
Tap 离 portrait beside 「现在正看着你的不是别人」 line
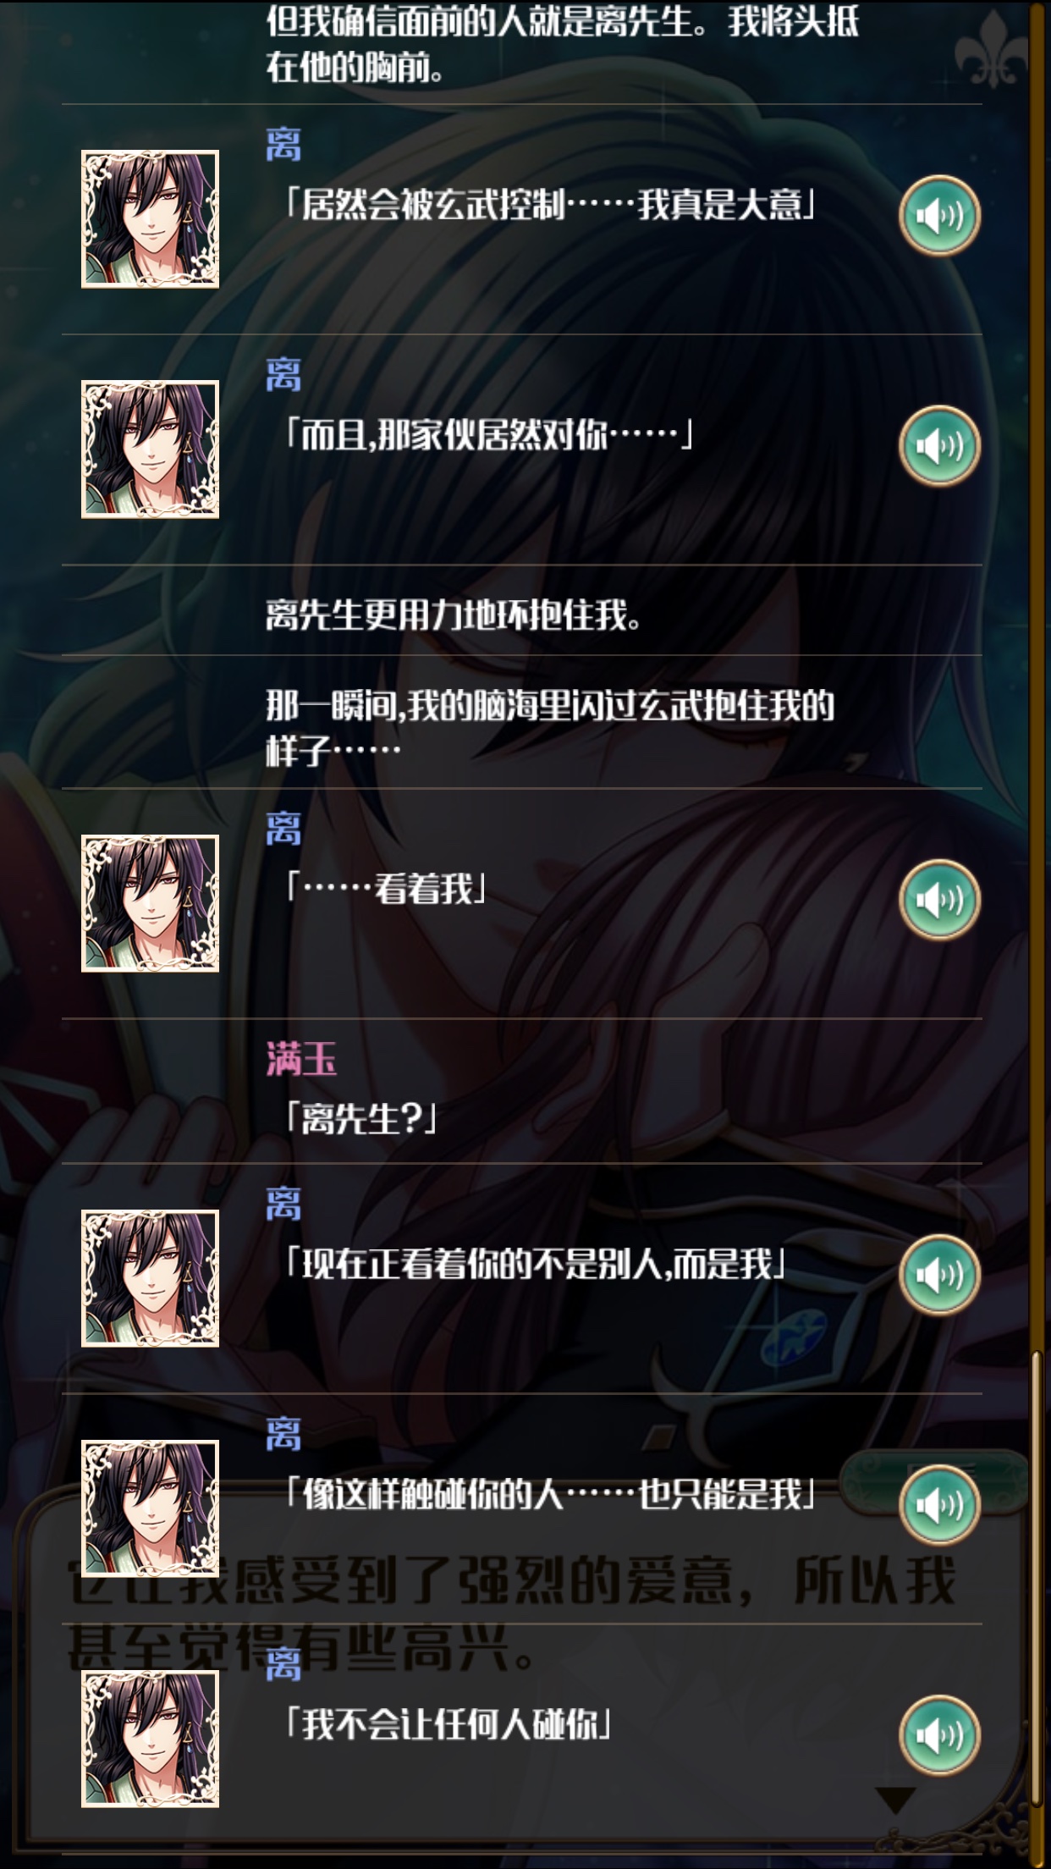pos(150,1278)
